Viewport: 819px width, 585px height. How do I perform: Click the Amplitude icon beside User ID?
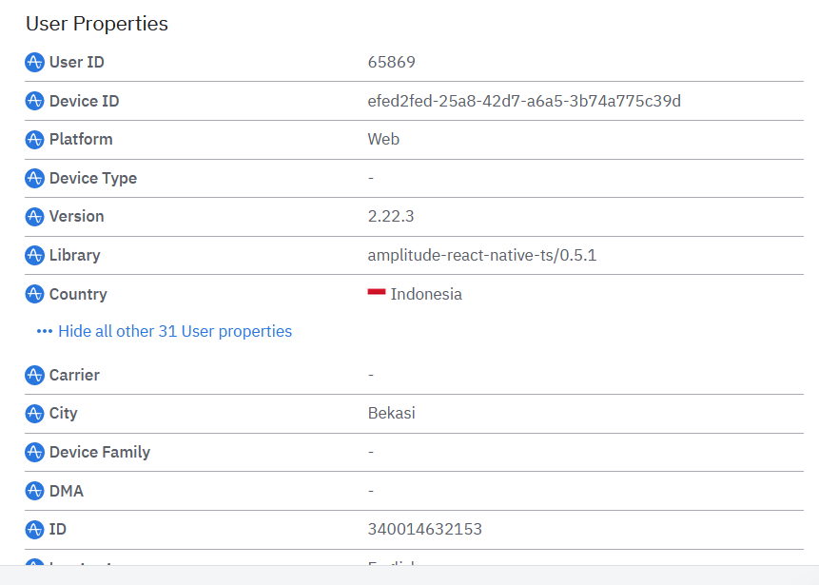34,63
